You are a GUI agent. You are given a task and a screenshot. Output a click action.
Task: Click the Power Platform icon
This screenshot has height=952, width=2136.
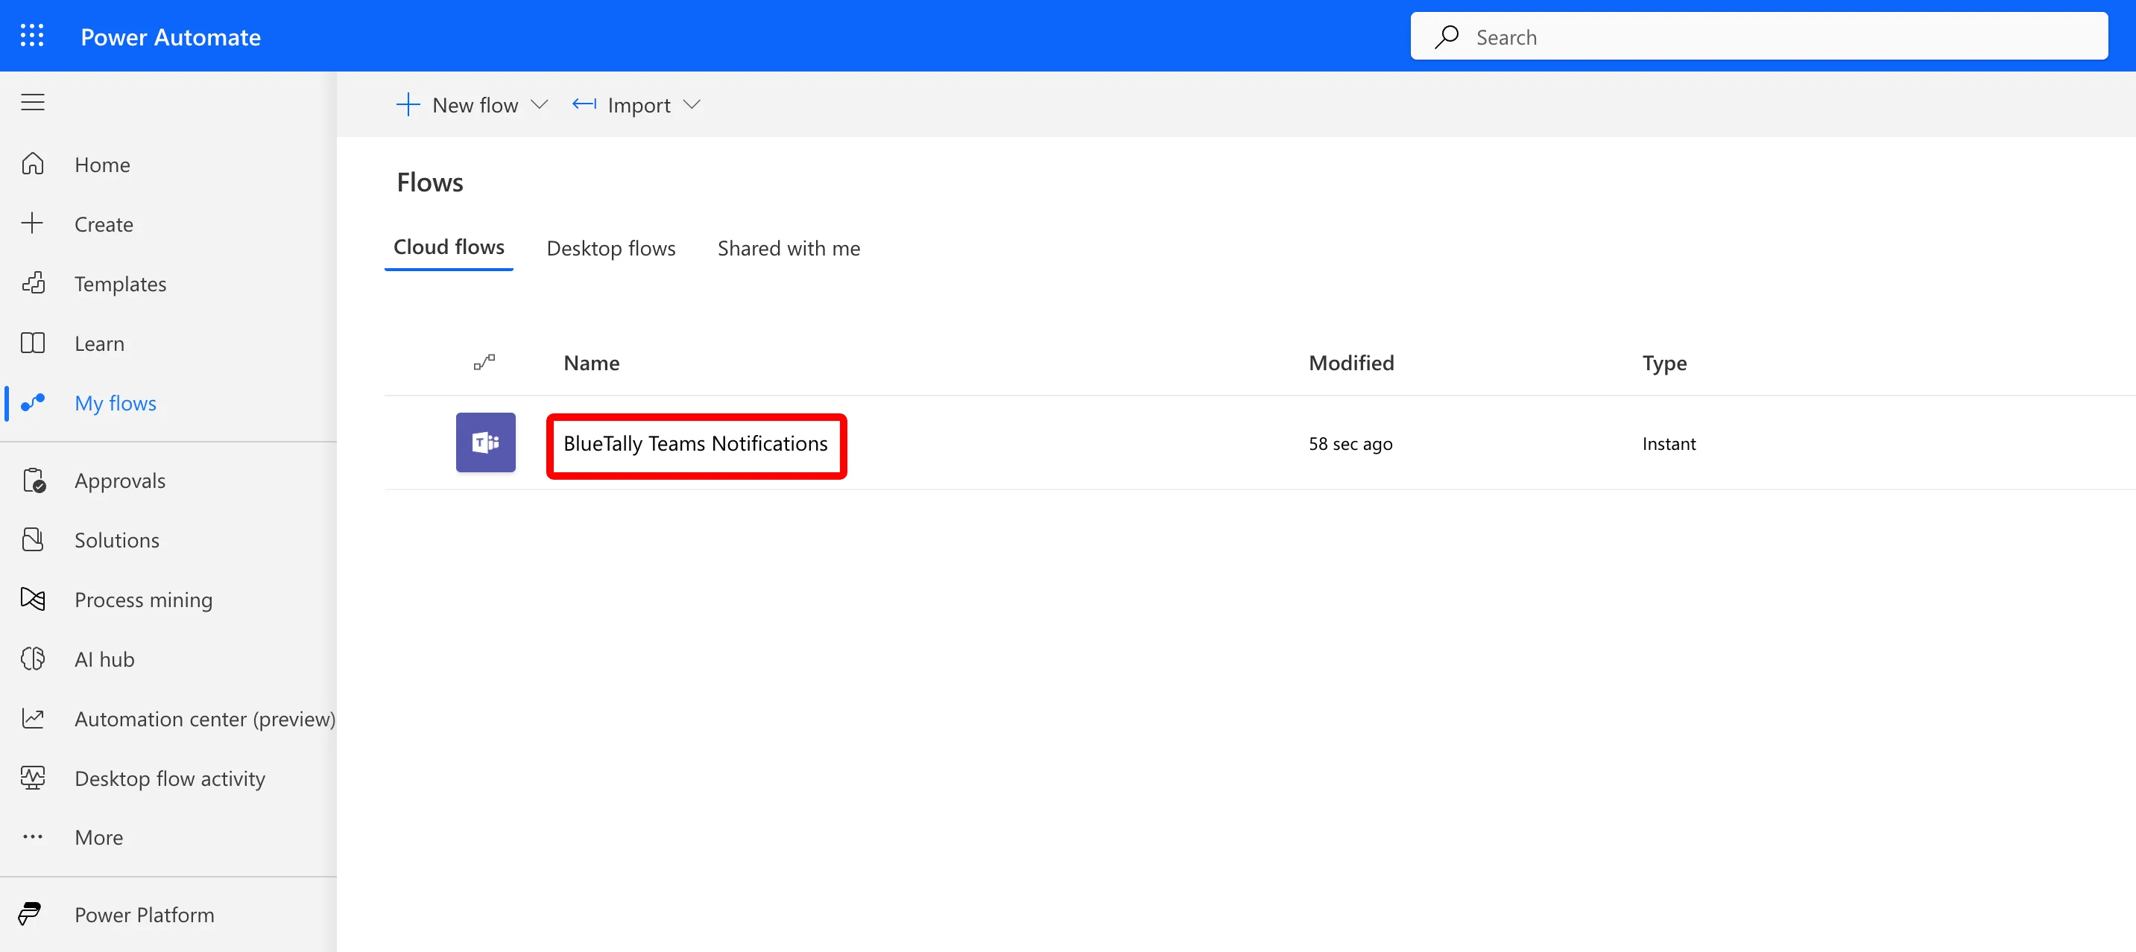[30, 914]
